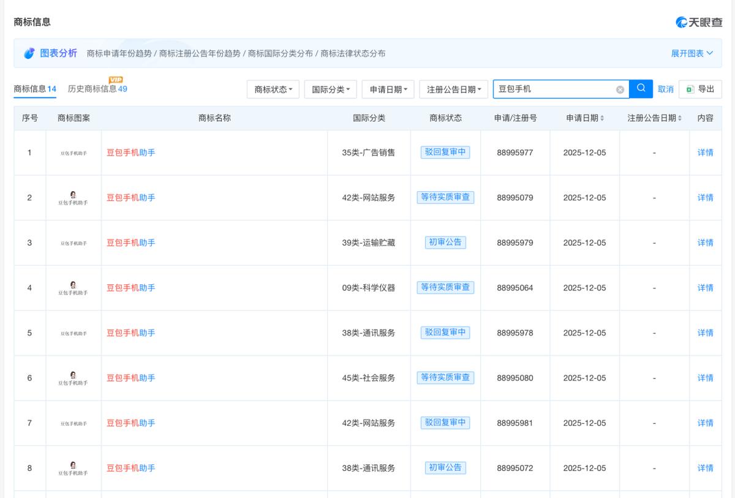Click the VIP badge on history trademarks
The width and height of the screenshot is (735, 498).
tap(116, 80)
